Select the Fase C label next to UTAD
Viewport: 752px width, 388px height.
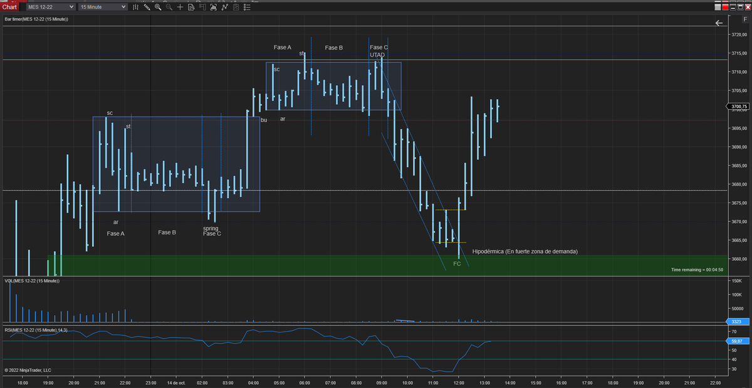(379, 48)
